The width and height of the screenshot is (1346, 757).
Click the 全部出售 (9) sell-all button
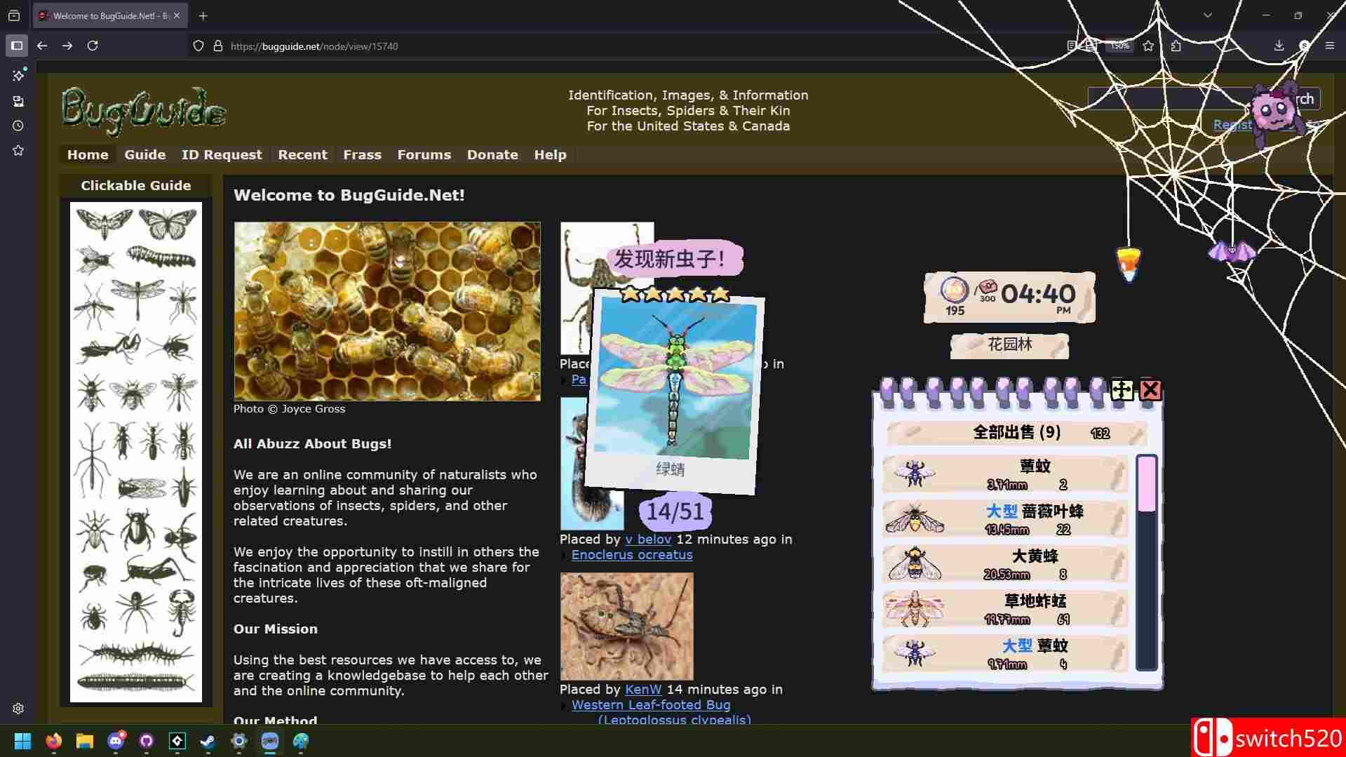click(1016, 433)
